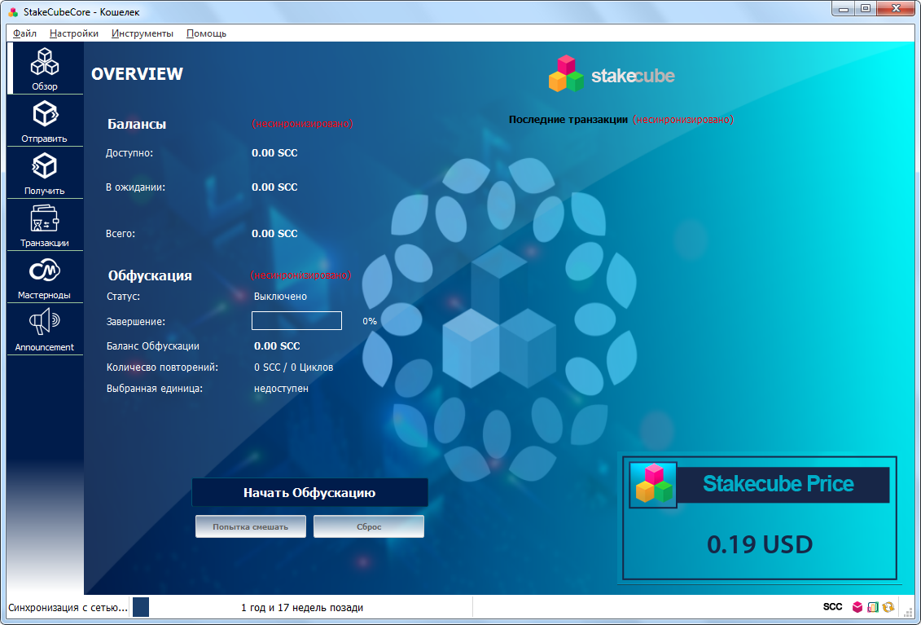Click the Stakecube Price 0.19 USD value
The image size is (921, 625).
click(x=760, y=544)
